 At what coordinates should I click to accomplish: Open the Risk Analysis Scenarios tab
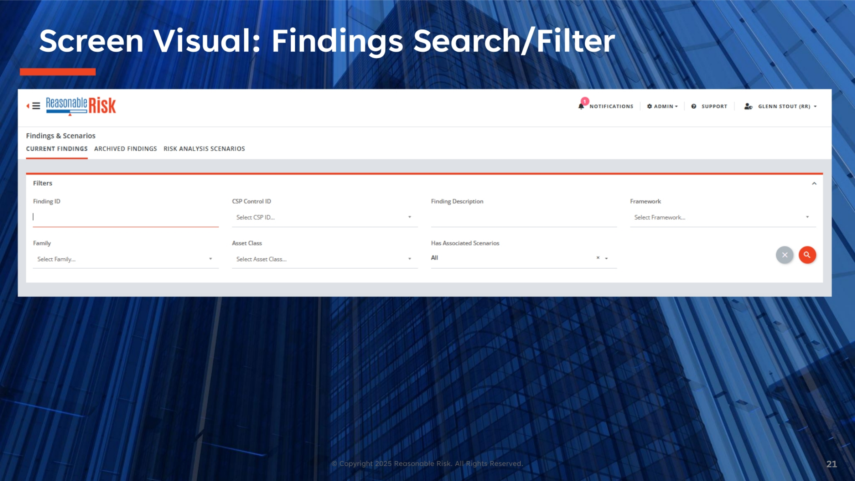pos(204,149)
